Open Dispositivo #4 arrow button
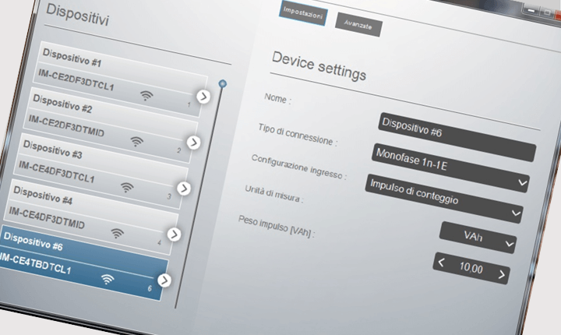The width and height of the screenshot is (561, 335). 174,234
